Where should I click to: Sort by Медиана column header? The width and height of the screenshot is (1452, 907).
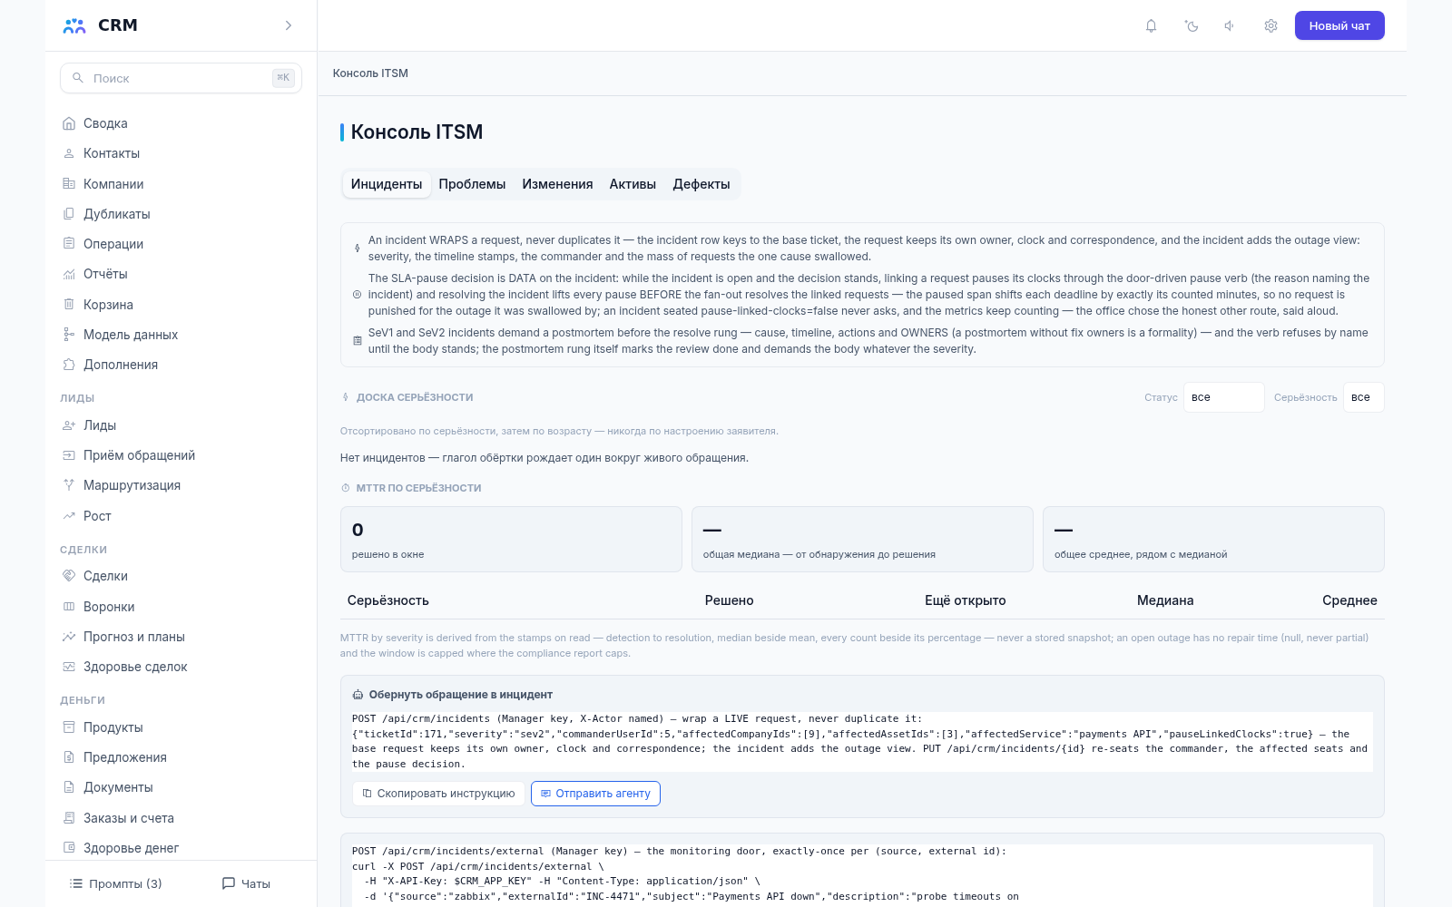tap(1165, 600)
